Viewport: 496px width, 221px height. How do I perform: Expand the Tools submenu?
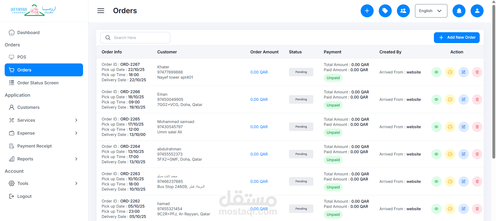pyautogui.click(x=44, y=183)
